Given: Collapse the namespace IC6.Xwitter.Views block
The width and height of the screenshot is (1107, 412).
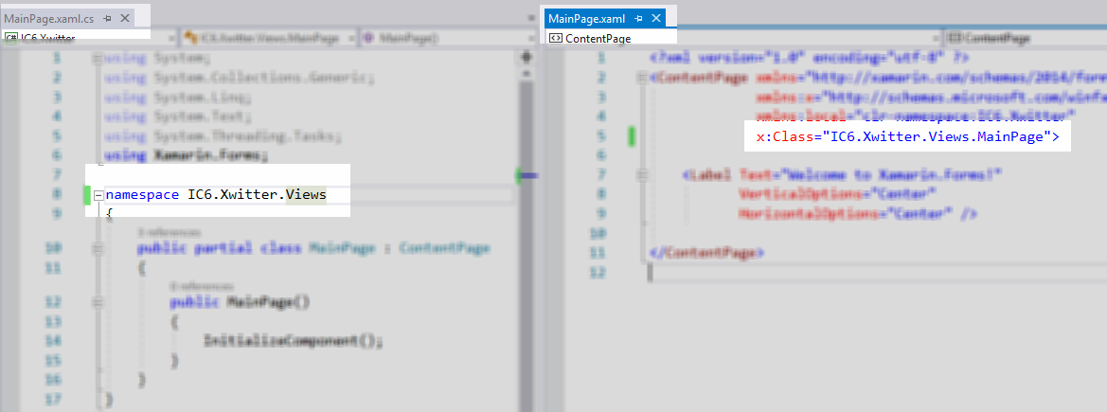Looking at the screenshot, I should click(98, 195).
